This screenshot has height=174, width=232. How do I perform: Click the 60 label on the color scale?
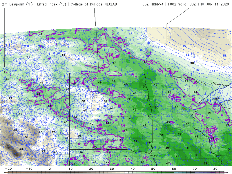point(174,169)
